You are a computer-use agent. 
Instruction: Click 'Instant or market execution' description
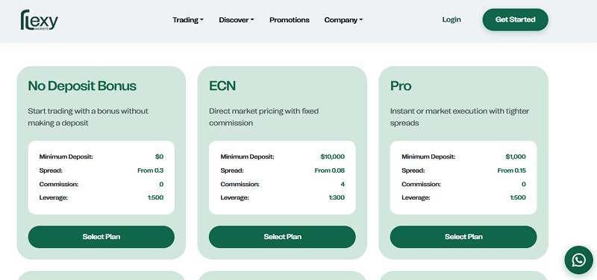460,117
